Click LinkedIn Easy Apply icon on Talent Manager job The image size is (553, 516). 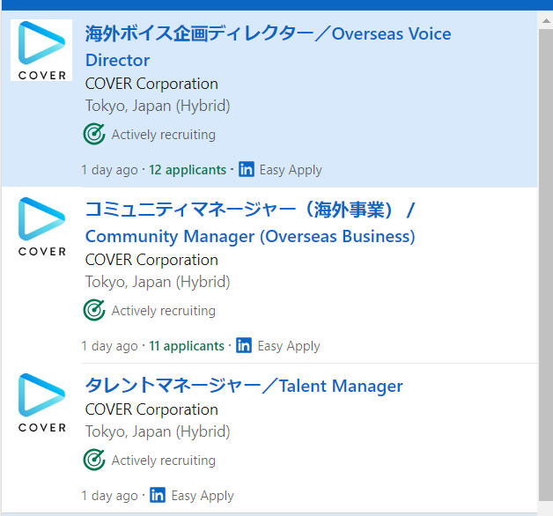pos(158,495)
